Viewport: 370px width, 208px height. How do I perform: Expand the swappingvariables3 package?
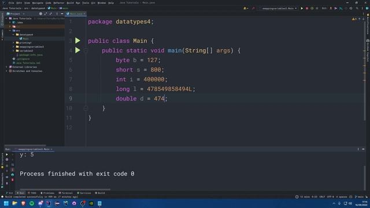tap(13, 47)
